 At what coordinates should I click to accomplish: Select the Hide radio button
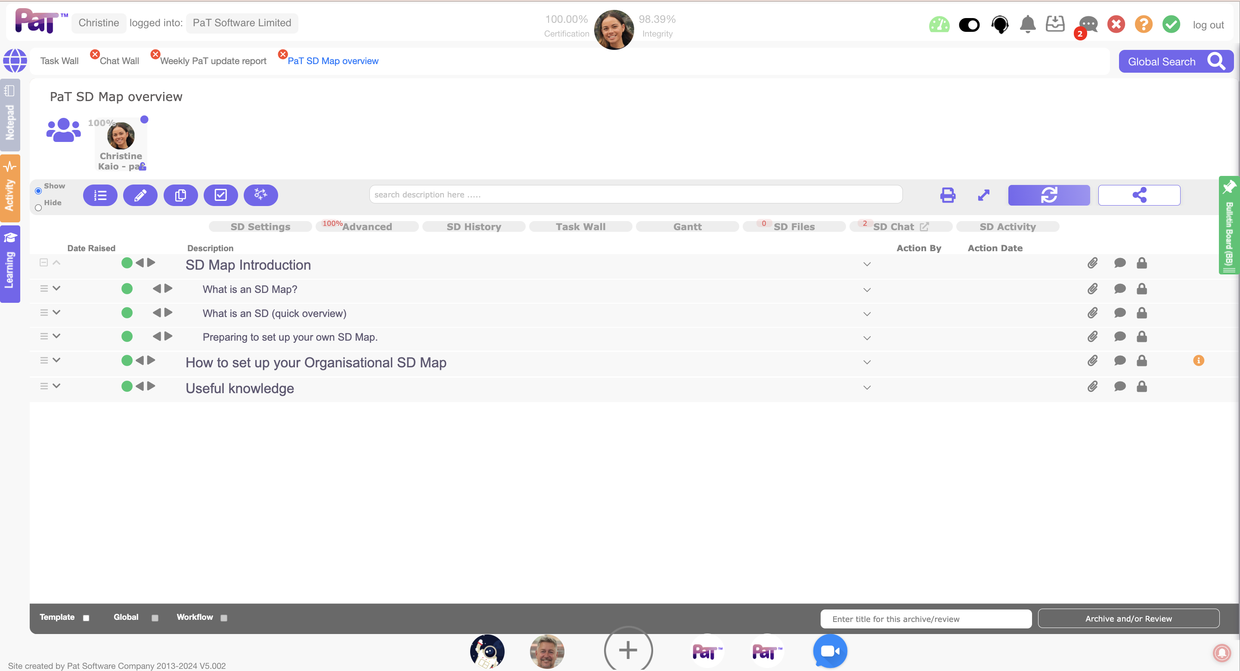pos(38,208)
